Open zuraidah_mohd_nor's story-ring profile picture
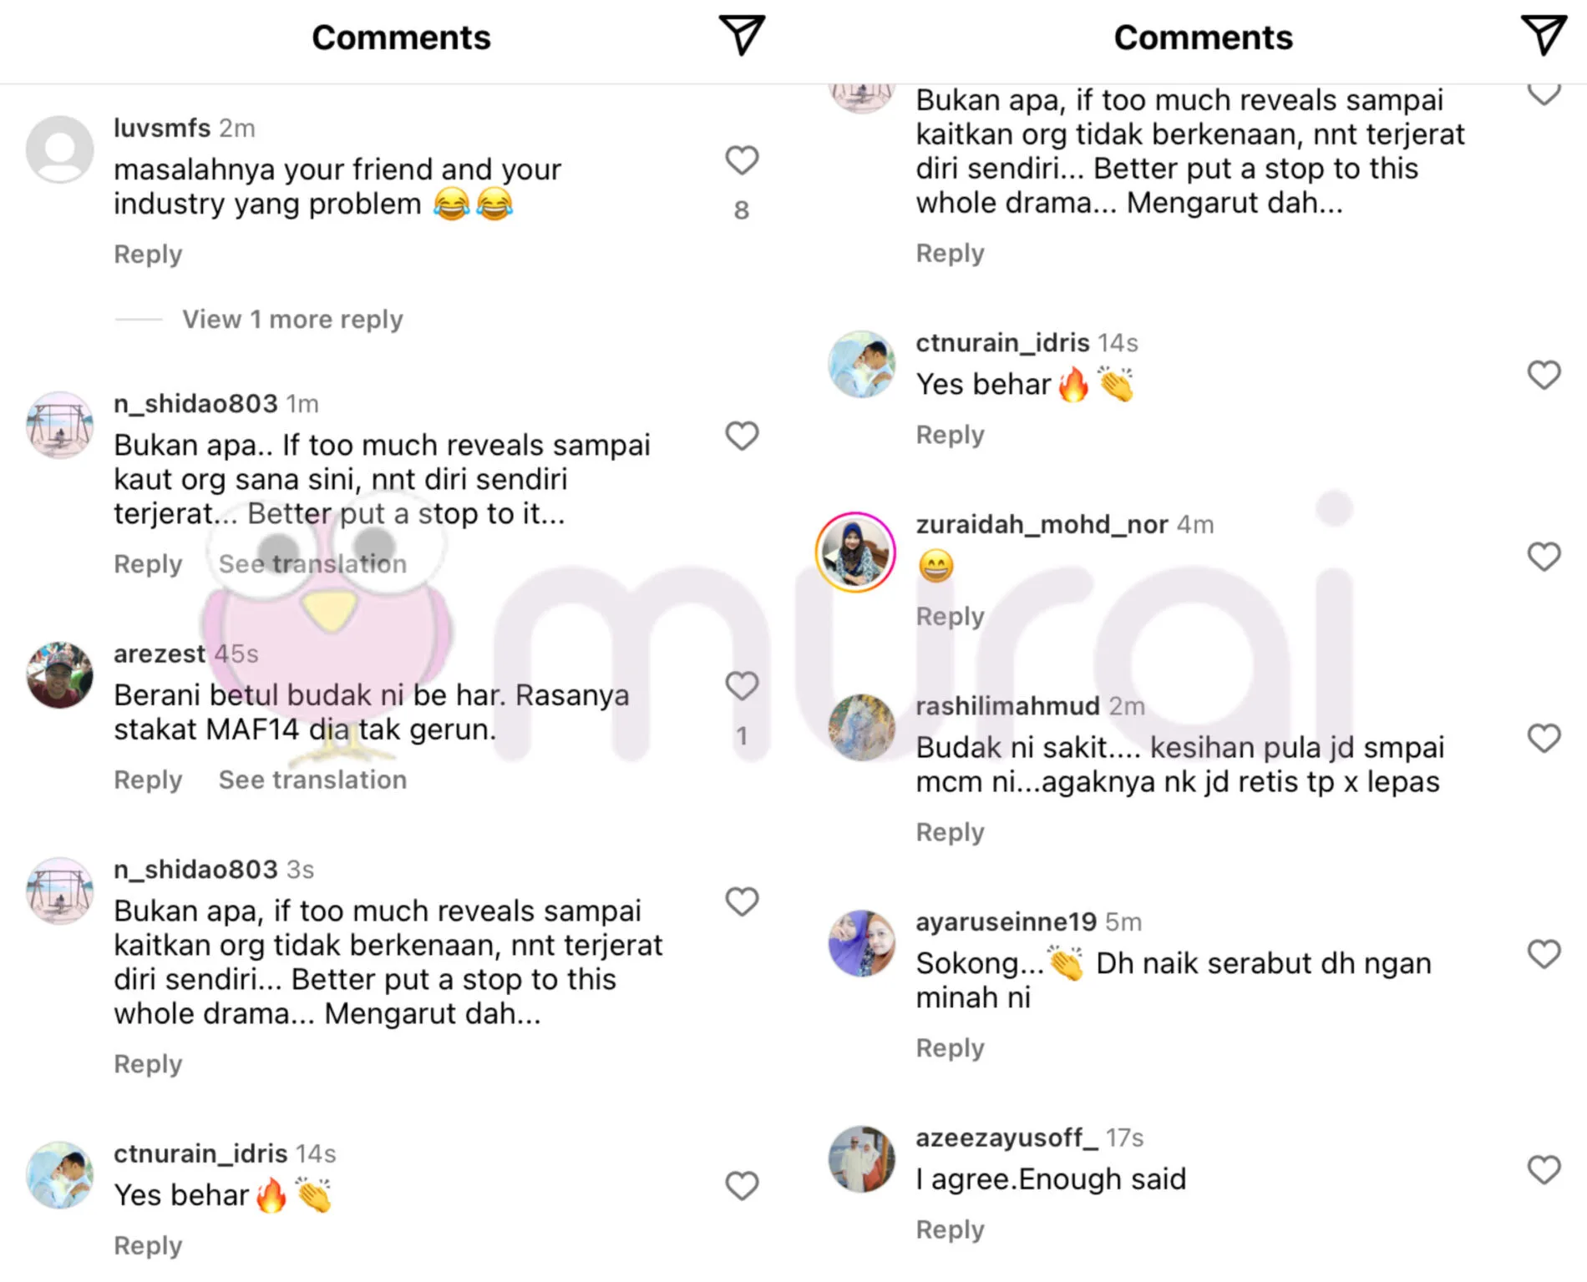Screen dimensions: 1587x1282 (x=855, y=552)
